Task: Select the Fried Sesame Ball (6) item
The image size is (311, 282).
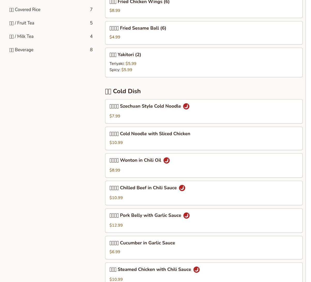Action: [x=204, y=33]
